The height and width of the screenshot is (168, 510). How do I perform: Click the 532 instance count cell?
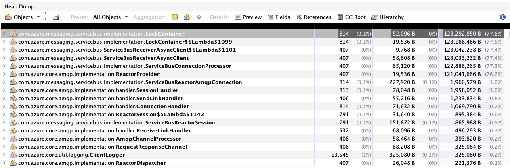click(x=344, y=131)
